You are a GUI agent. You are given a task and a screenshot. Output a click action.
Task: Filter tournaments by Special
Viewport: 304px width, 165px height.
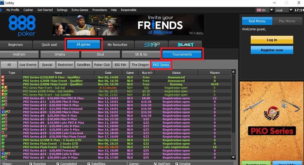pyautogui.click(x=47, y=65)
